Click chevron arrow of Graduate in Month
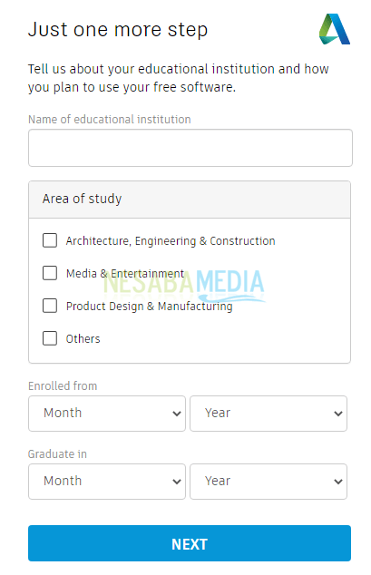Screen dimensions: 371x575 click(177, 482)
